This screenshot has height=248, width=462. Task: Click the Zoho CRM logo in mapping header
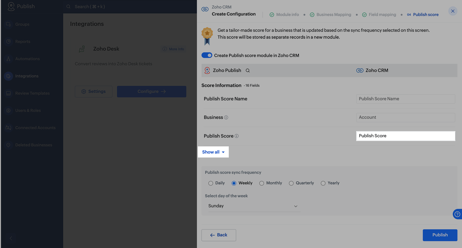[x=360, y=70]
